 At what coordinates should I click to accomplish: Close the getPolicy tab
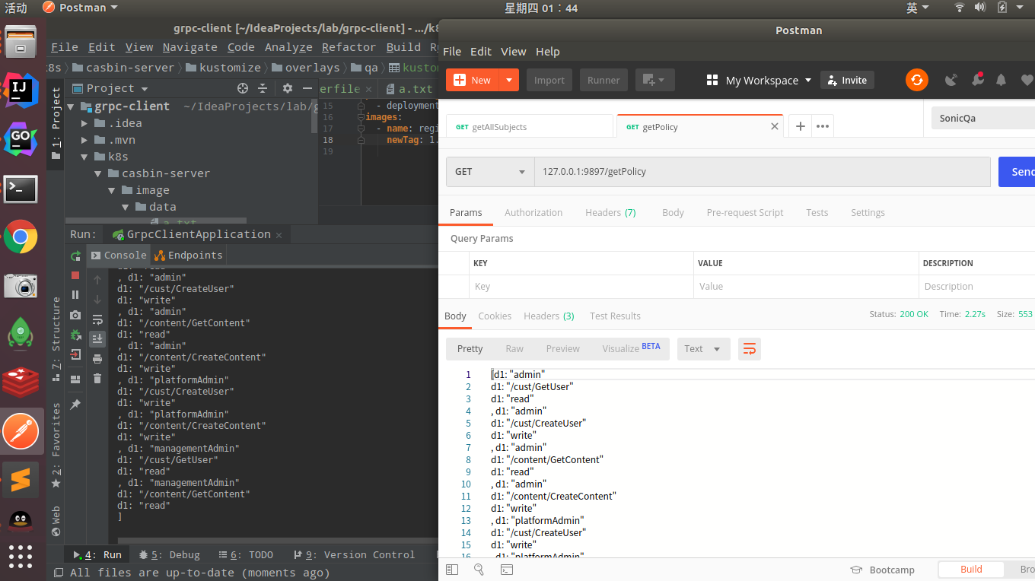coord(775,126)
